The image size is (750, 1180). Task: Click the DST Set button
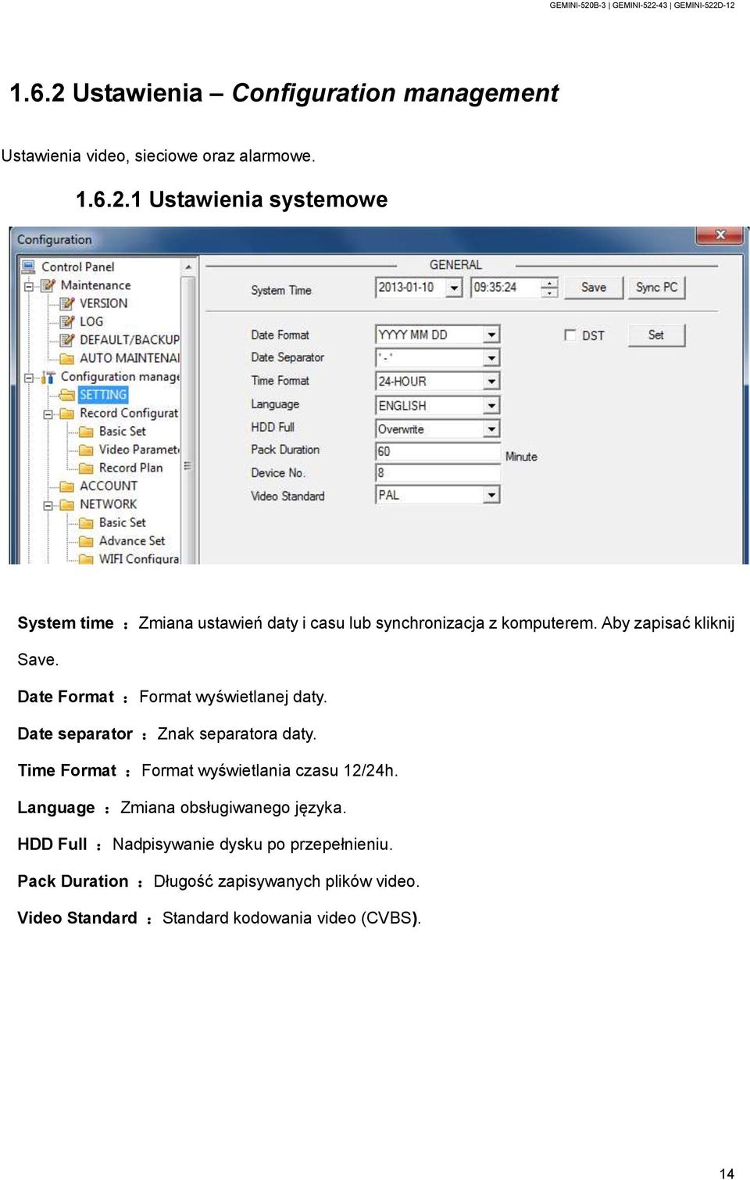[656, 335]
